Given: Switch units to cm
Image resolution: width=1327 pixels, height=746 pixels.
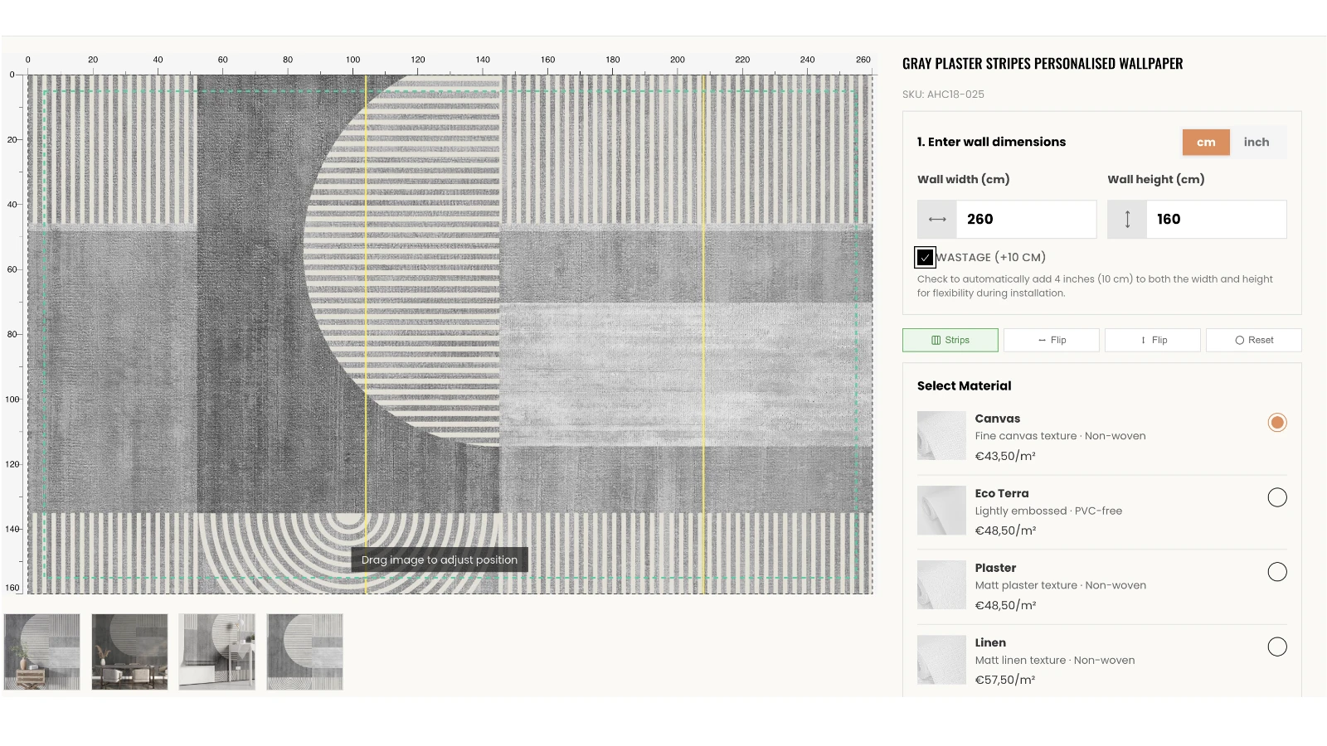Looking at the screenshot, I should [x=1206, y=143].
